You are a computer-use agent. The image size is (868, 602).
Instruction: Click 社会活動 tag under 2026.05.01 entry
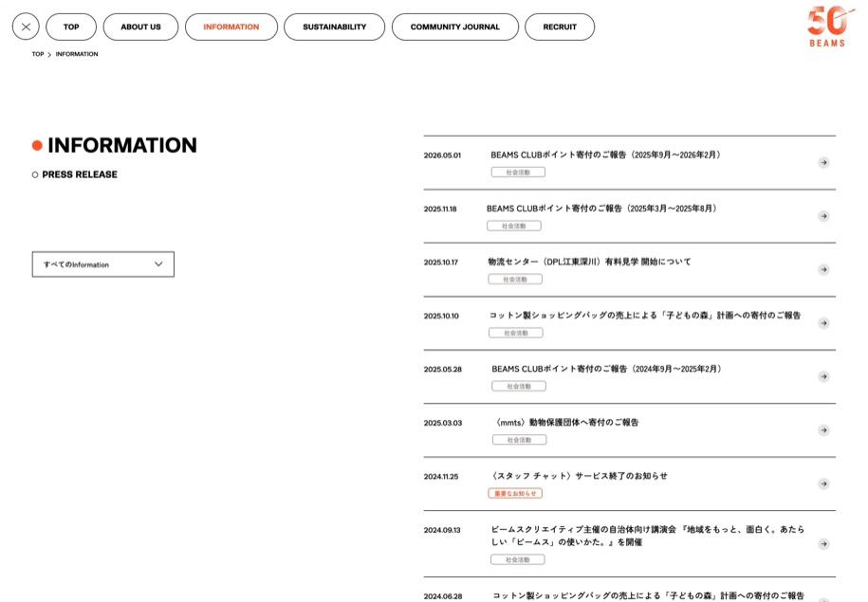click(518, 173)
